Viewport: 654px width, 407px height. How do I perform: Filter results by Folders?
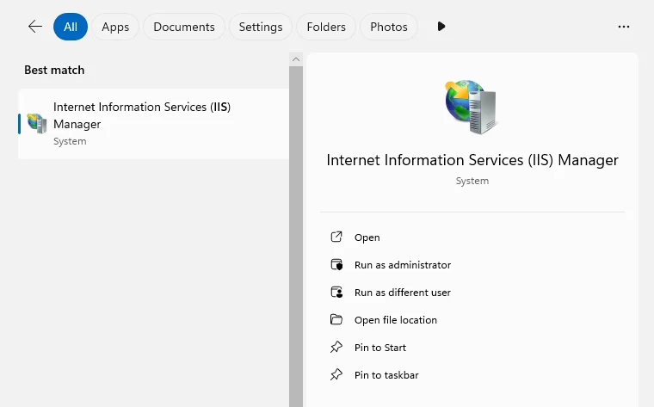(326, 27)
